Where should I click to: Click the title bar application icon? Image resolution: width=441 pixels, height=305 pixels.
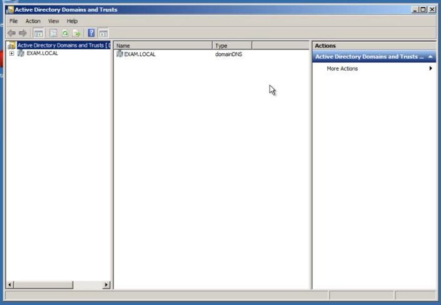click(10, 10)
